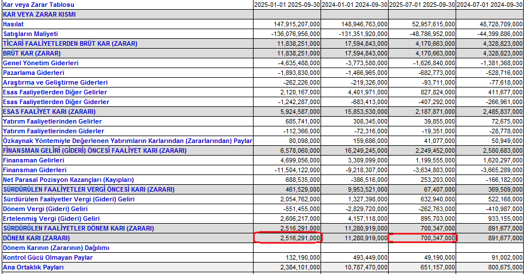The height and width of the screenshot is (274, 526).
Task: Select the red-outlined 700,347,000 Dönem Karı cell
Action: coord(423,238)
